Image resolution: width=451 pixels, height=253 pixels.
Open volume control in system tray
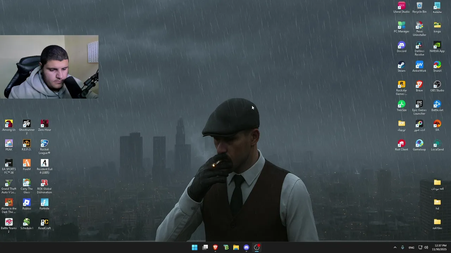pos(426,247)
